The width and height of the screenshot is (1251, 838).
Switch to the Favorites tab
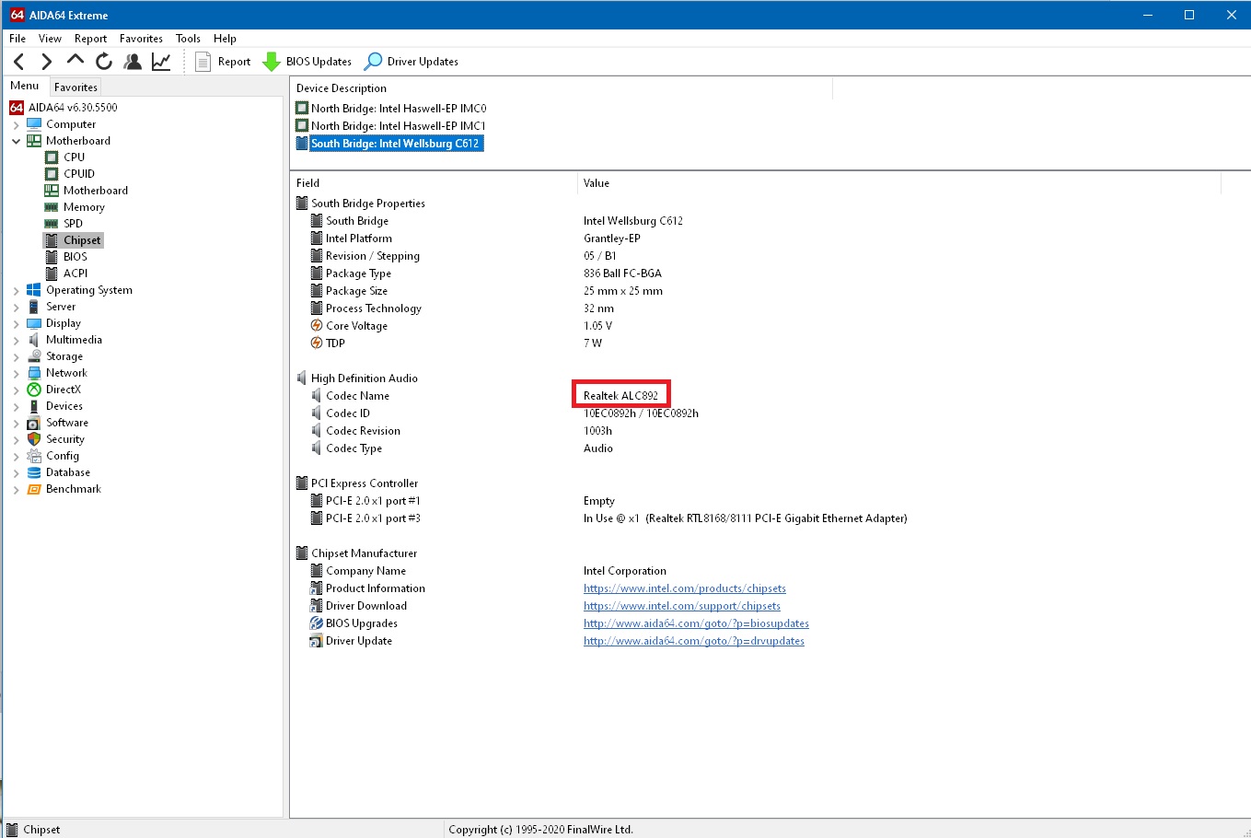[75, 87]
